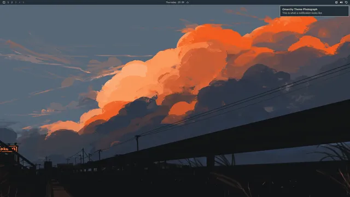Viewport: 350px width, 197px height.
Task: Click 'This is what a notification looks like' text
Action: pos(302,13)
